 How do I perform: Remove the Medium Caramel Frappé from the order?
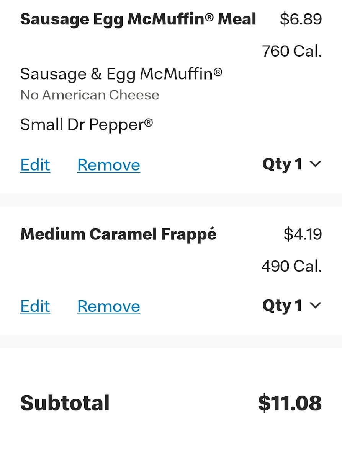[x=108, y=306]
